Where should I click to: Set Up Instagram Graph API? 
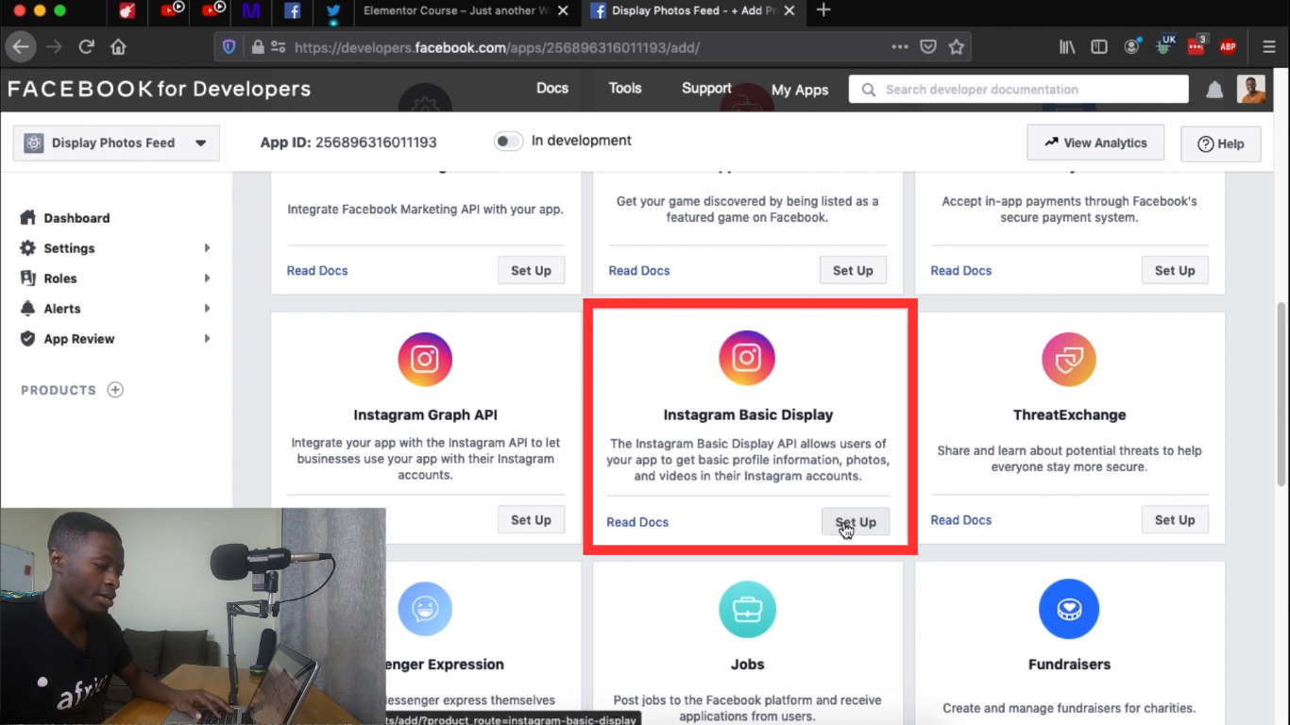tap(531, 520)
